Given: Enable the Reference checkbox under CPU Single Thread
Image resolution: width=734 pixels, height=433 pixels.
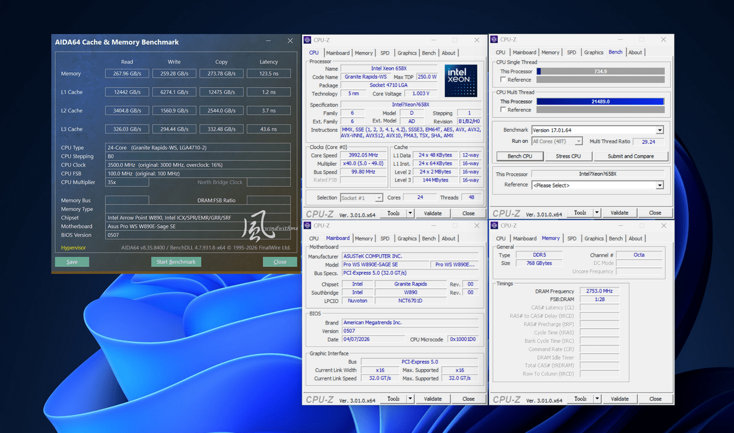Looking at the screenshot, I should pyautogui.click(x=503, y=80).
